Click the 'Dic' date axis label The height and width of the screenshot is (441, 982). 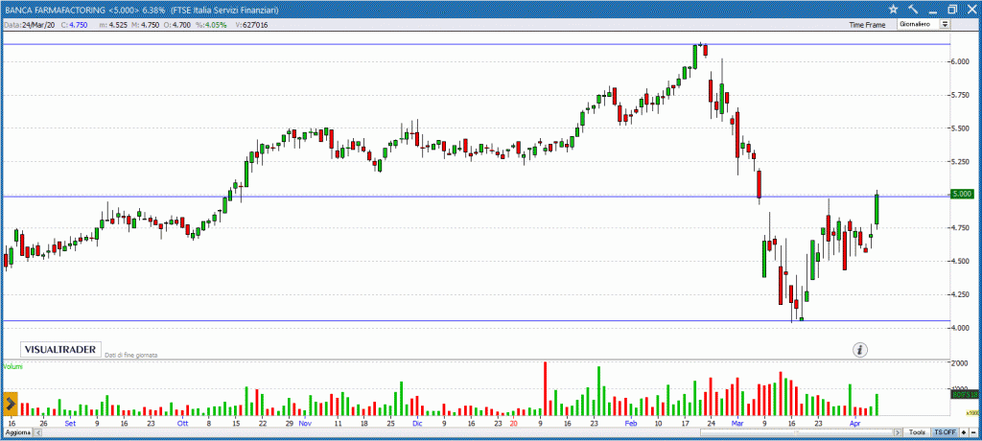click(x=417, y=424)
